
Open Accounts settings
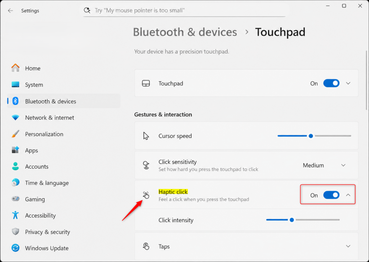tap(63, 166)
